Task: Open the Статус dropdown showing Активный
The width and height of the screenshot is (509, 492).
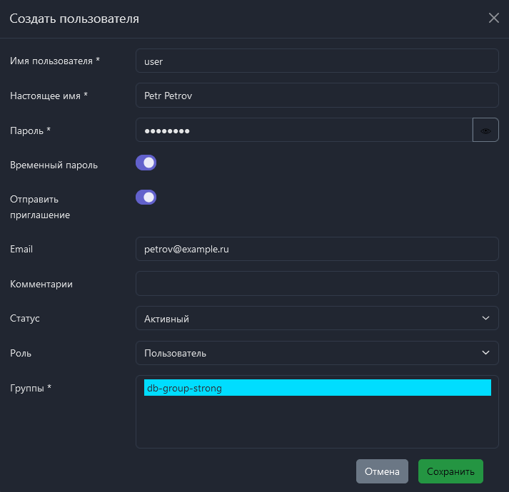Action: coord(316,319)
